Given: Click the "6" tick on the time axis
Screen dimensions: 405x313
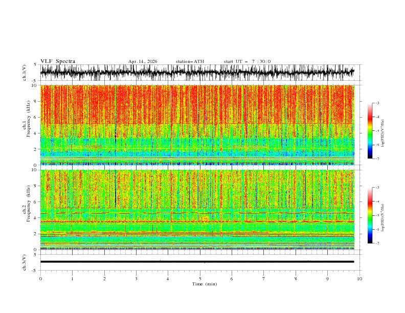Looking at the screenshot, I should (232, 279).
